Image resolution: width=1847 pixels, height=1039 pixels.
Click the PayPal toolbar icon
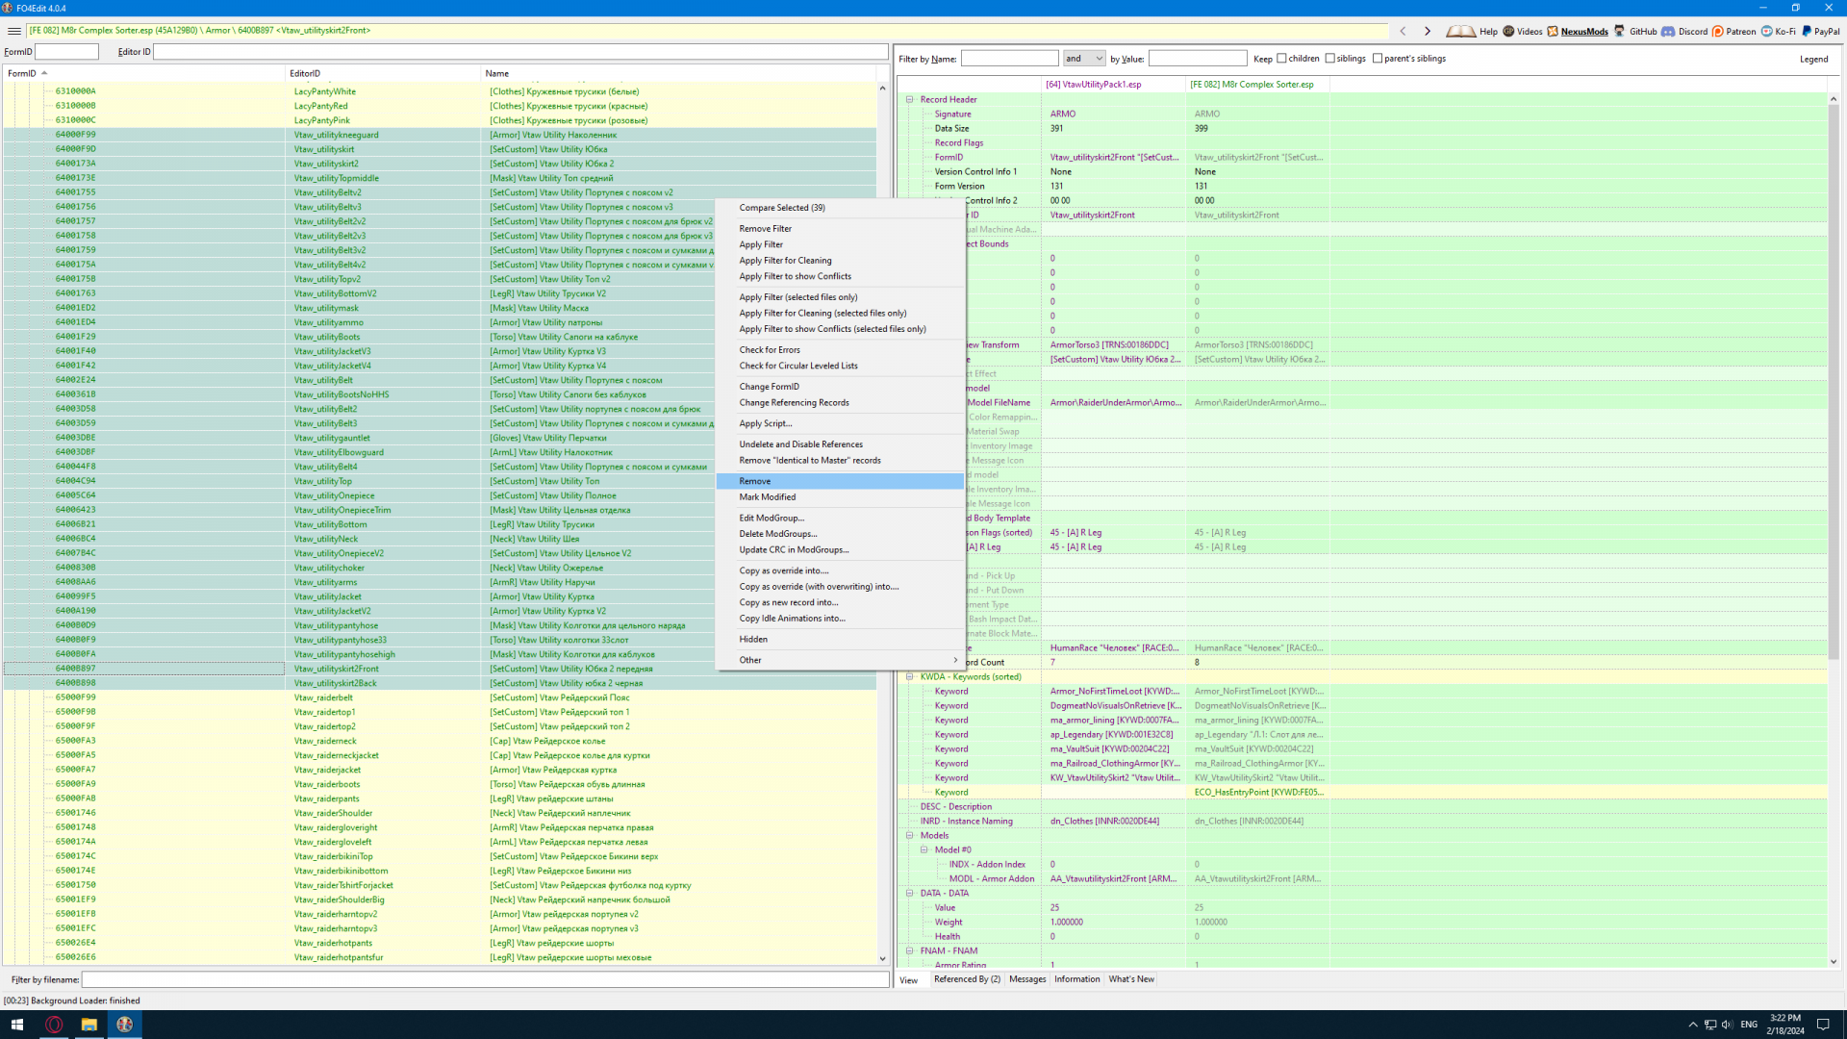[1808, 31]
